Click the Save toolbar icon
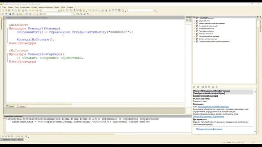Image resolution: width=262 pixels, height=147 pixels. (x=9, y=11)
